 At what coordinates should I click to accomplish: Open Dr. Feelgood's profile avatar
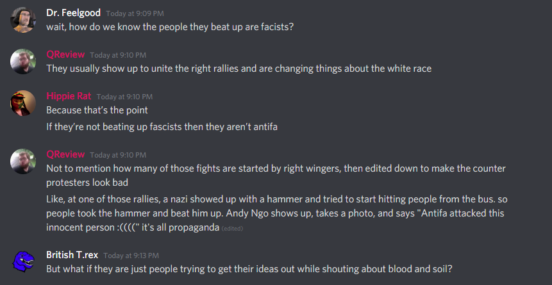tap(23, 20)
